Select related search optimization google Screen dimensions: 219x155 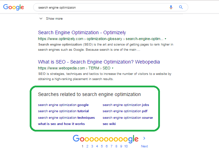click(63, 105)
